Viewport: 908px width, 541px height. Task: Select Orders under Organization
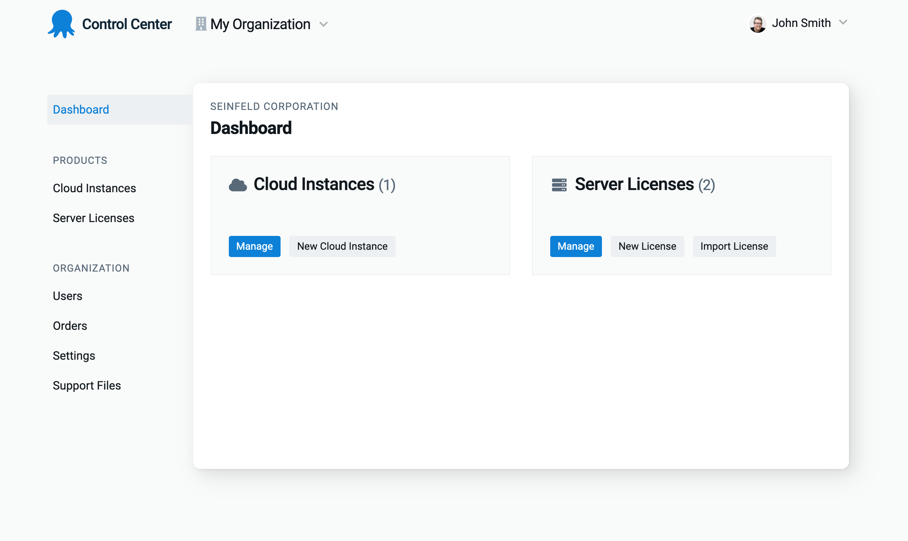point(70,325)
